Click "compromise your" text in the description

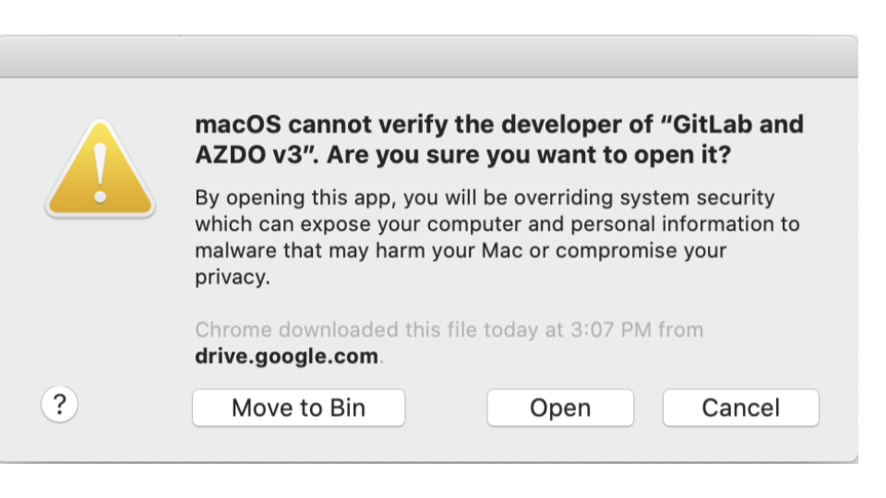click(641, 251)
